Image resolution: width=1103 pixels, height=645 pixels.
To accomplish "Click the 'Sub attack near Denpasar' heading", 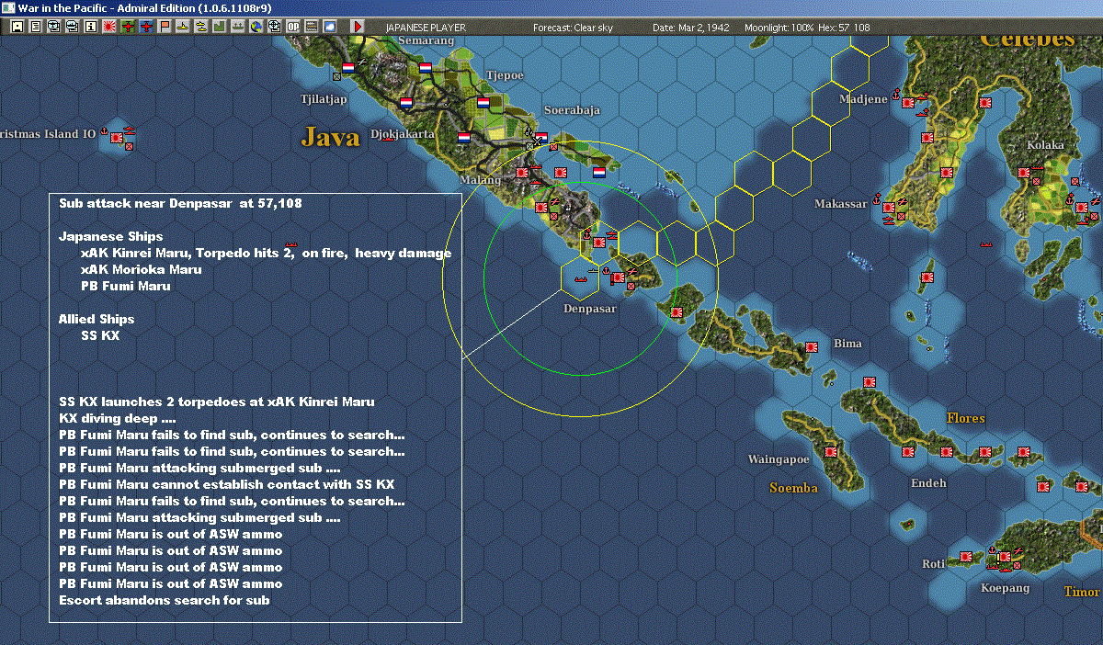I will tap(180, 204).
